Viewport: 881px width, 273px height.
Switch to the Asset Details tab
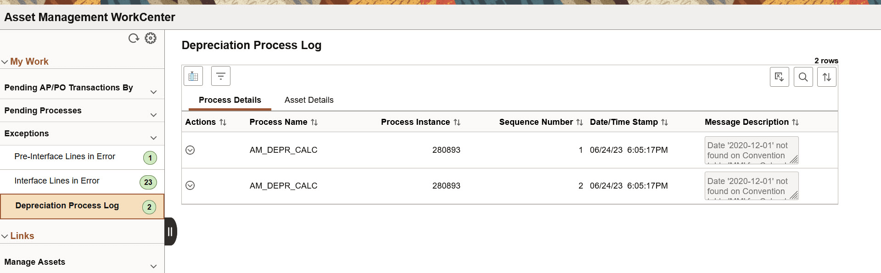click(309, 100)
